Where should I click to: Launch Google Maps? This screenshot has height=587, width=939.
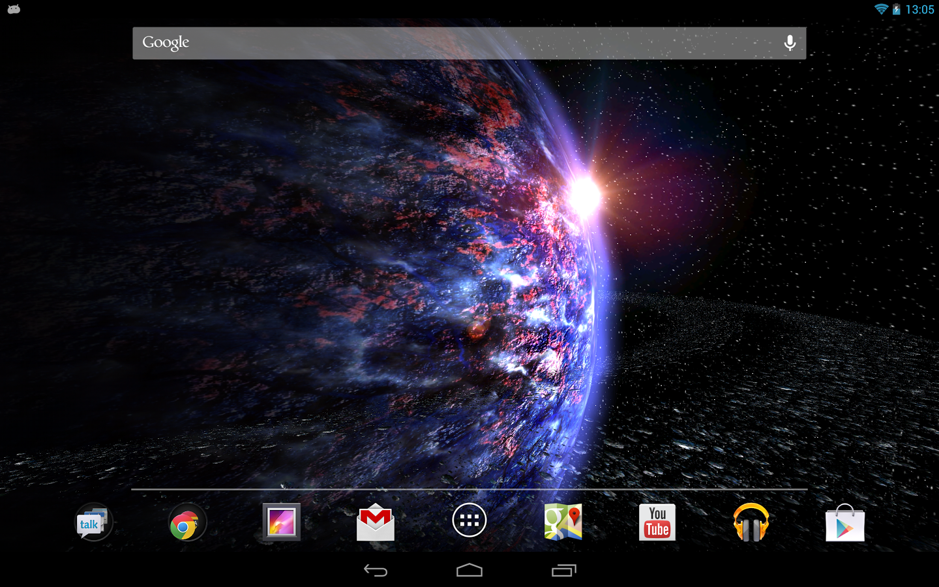click(x=563, y=522)
